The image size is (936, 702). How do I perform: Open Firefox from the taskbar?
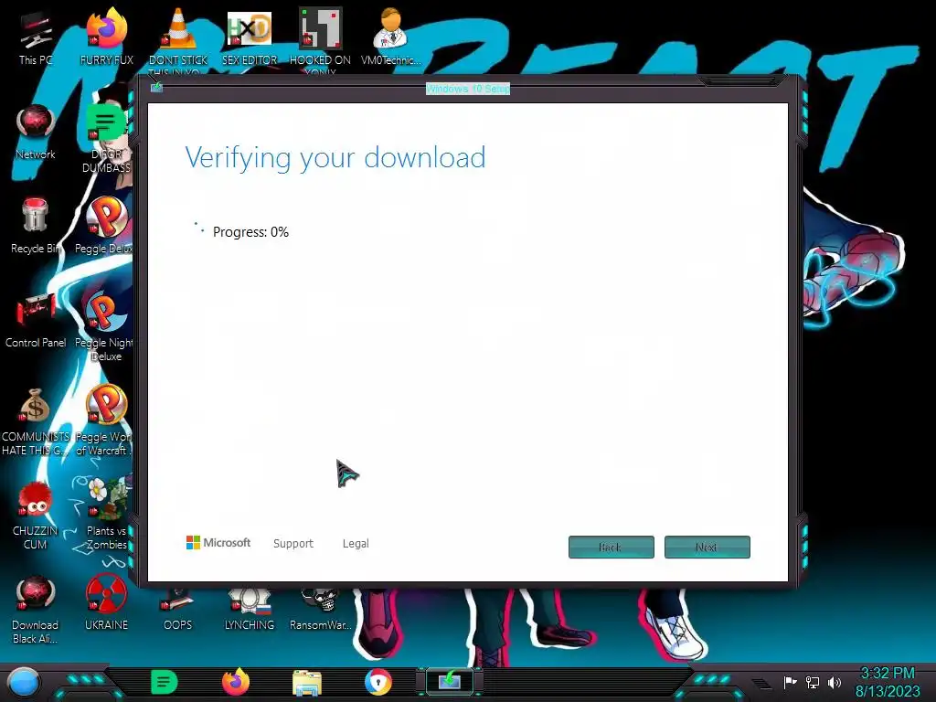236,682
